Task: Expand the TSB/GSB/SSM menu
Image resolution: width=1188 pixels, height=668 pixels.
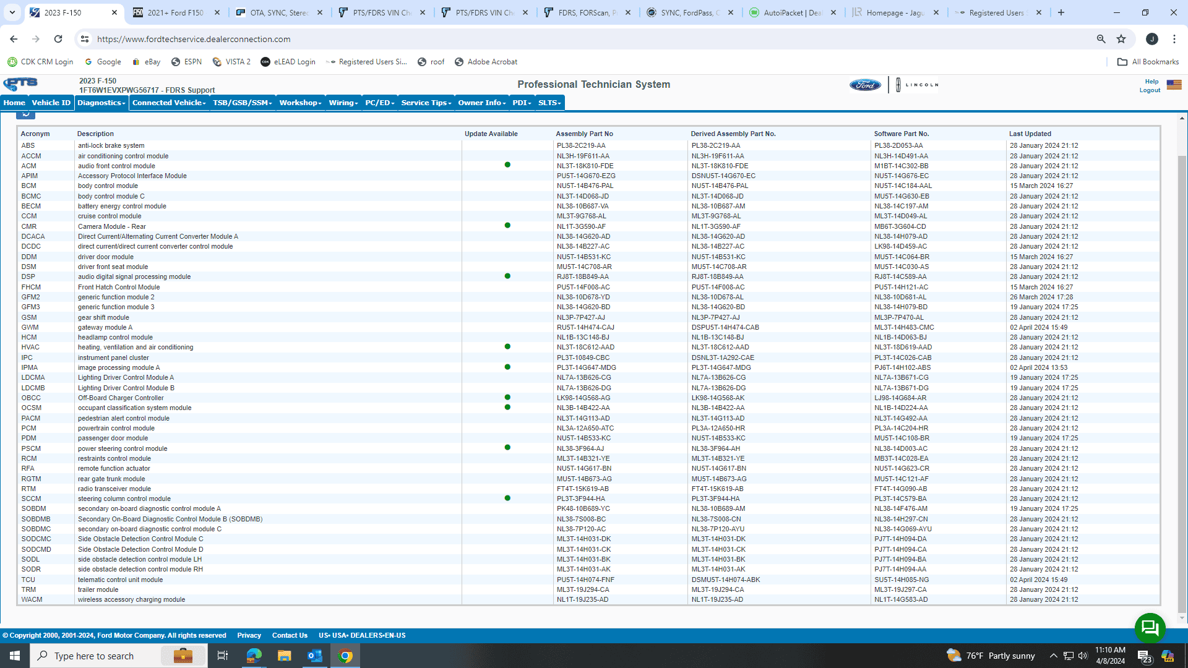Action: pyautogui.click(x=243, y=103)
